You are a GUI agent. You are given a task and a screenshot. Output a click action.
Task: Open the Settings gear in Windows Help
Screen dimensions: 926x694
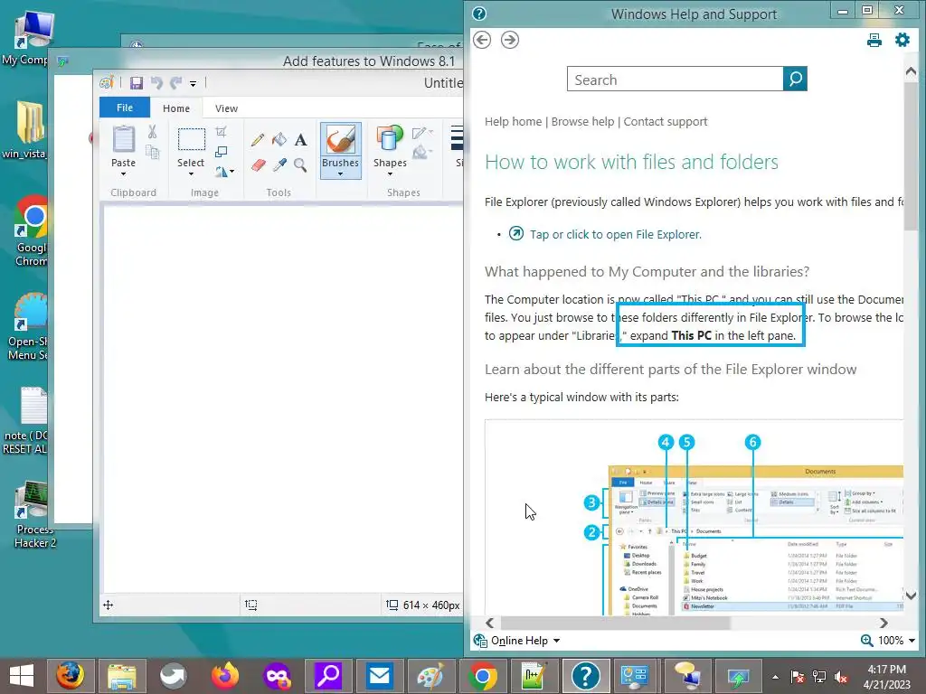[x=902, y=40]
